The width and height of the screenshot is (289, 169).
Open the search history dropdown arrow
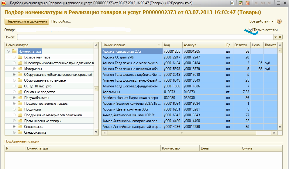coord(275,37)
